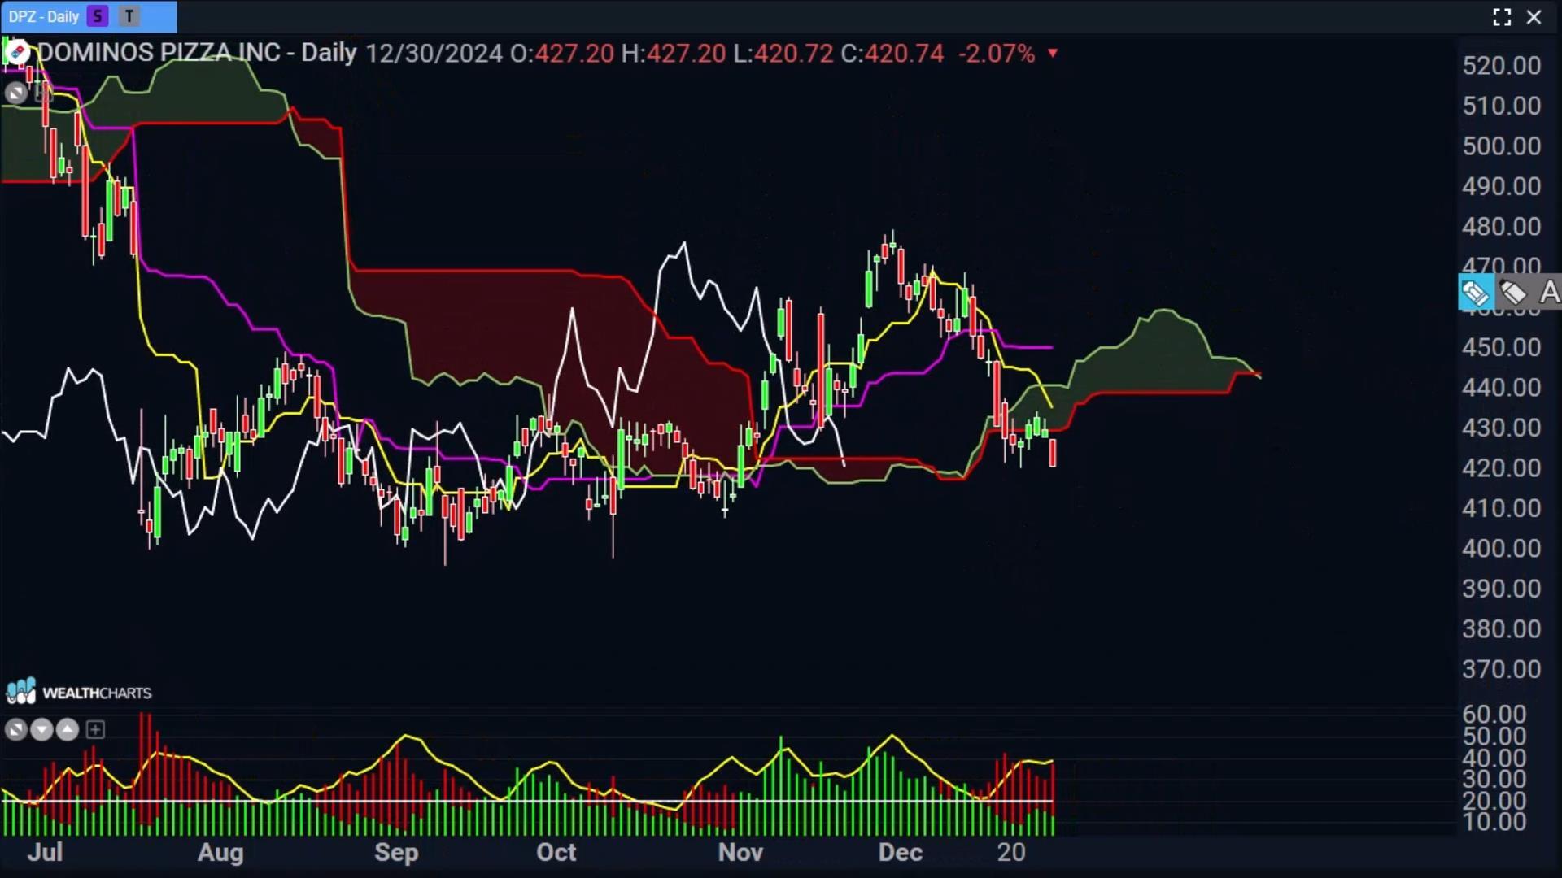Viewport: 1562px width, 878px height.
Task: Click the last red candlestick near 420
Action: [x=1053, y=453]
